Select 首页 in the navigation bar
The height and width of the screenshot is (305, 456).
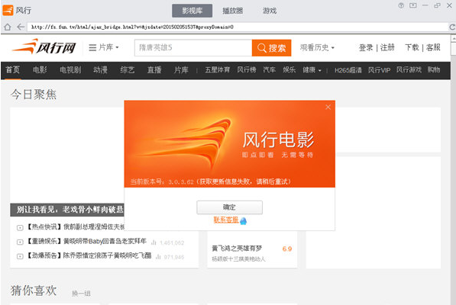pyautogui.click(x=12, y=70)
